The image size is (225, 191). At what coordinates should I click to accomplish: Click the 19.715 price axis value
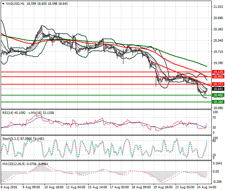[x=218, y=52]
